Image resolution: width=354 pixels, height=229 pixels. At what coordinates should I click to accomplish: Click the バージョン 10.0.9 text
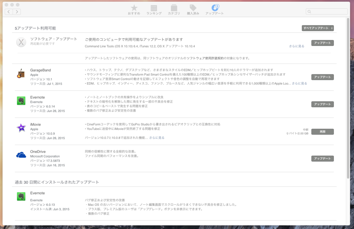[43, 134]
